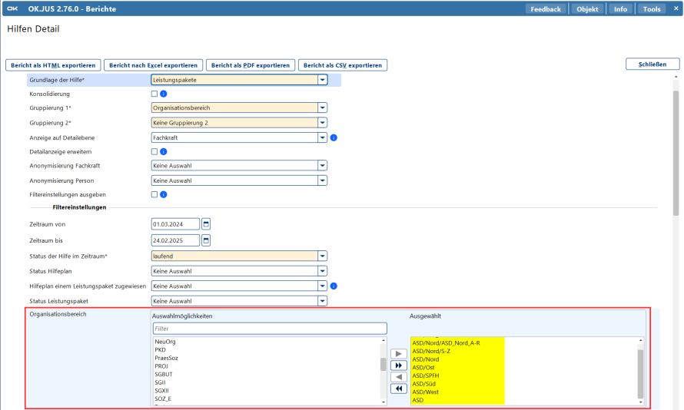This screenshot has width=684, height=410.
Task: Show info for Anzeige auf Detailebene
Action: click(x=334, y=137)
